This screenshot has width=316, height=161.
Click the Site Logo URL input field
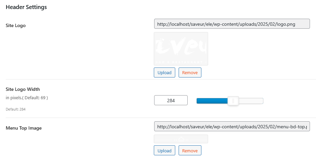pyautogui.click(x=232, y=24)
